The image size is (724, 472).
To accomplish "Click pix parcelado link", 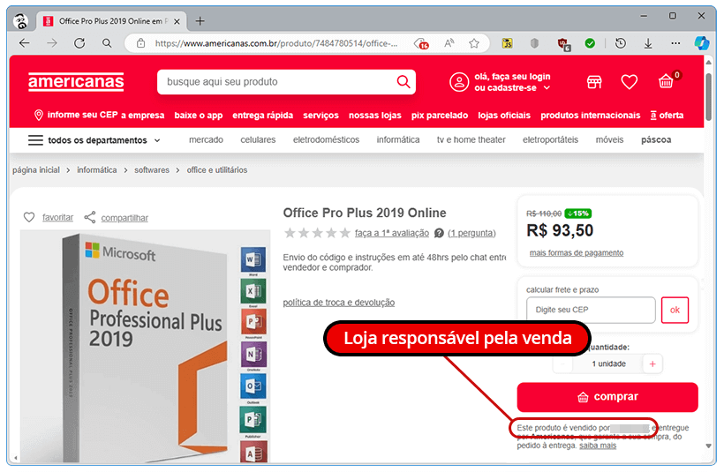I will 440,116.
